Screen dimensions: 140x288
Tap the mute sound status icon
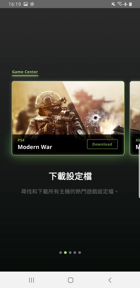[113, 4]
